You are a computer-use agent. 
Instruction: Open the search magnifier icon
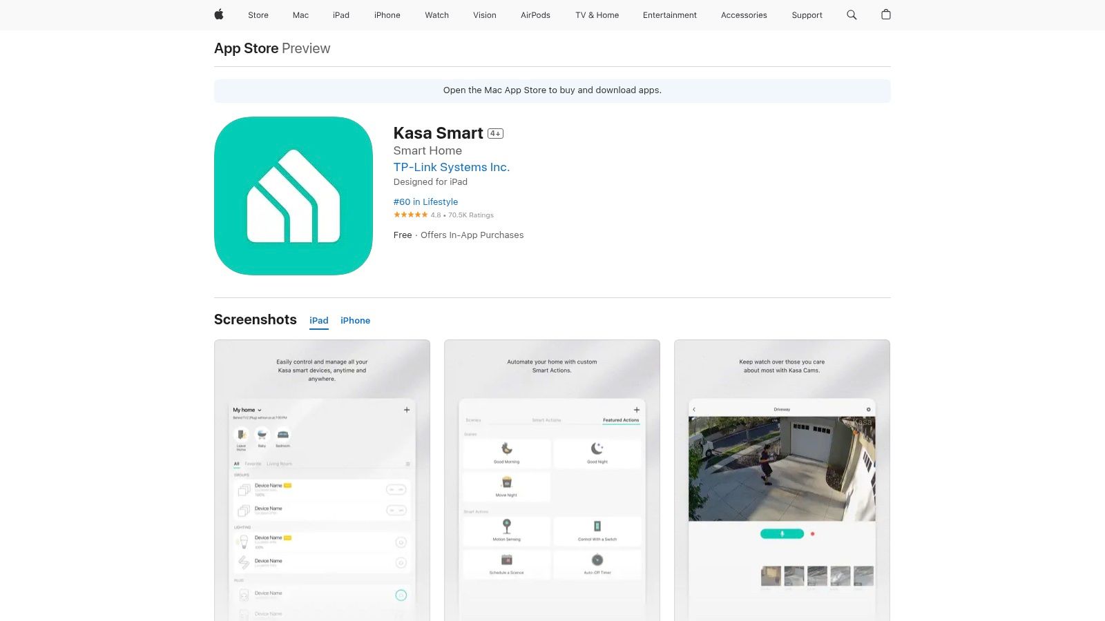point(852,14)
